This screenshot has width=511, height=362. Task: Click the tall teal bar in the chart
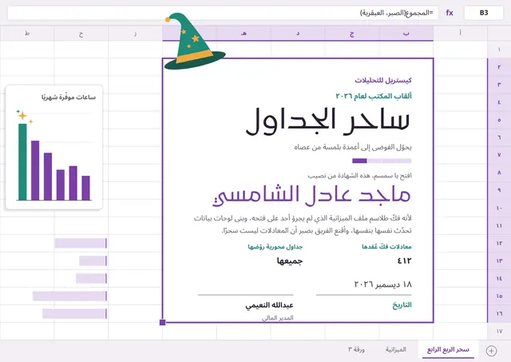click(22, 161)
